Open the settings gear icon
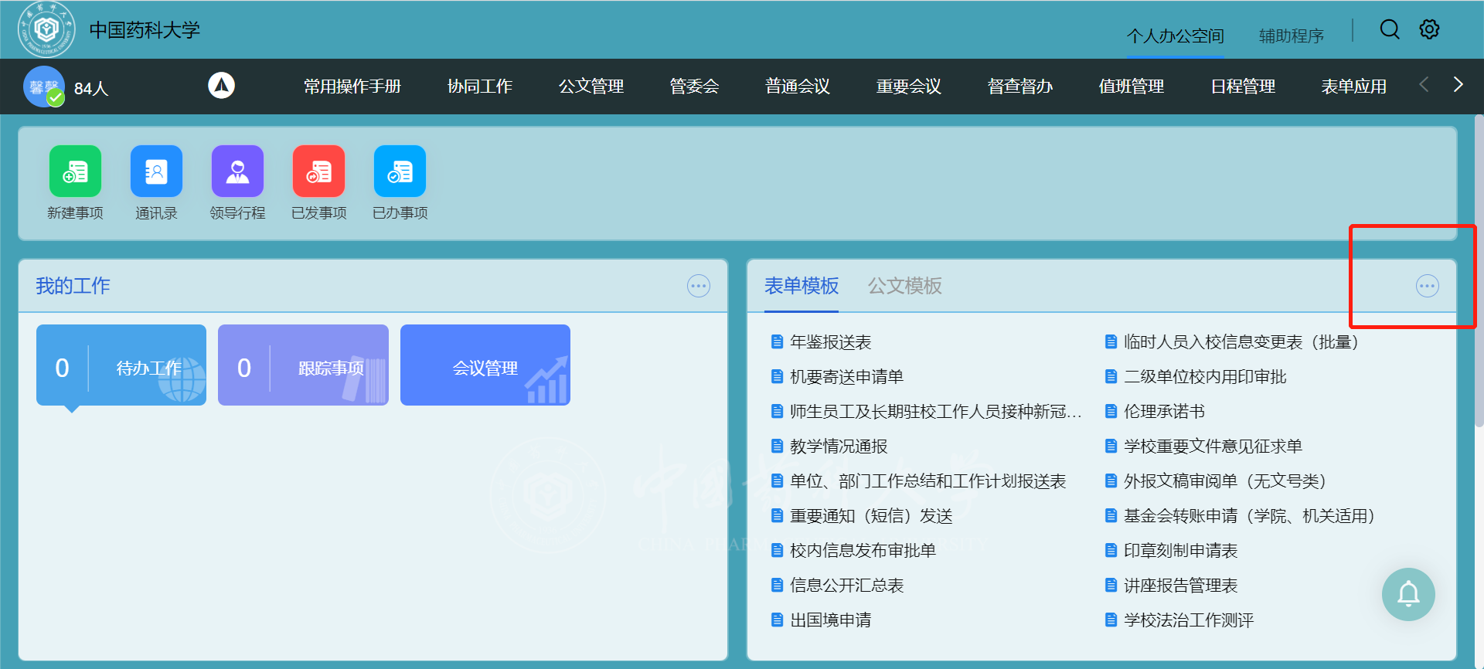This screenshot has width=1484, height=669. tap(1429, 29)
